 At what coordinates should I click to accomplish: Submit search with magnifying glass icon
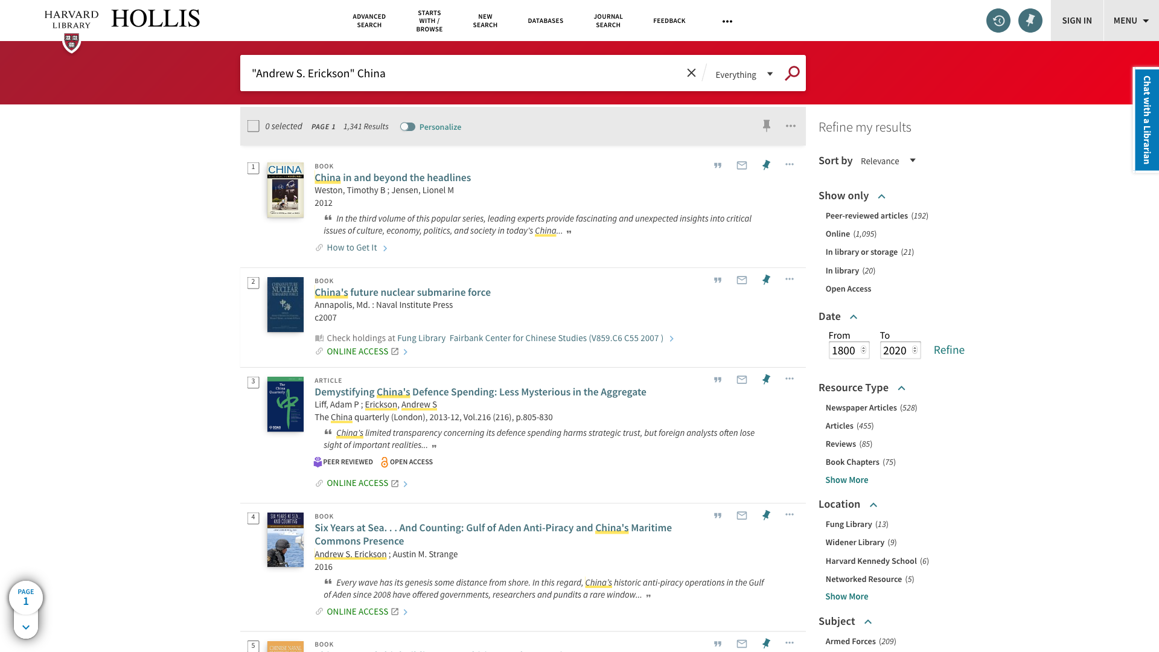pos(792,73)
